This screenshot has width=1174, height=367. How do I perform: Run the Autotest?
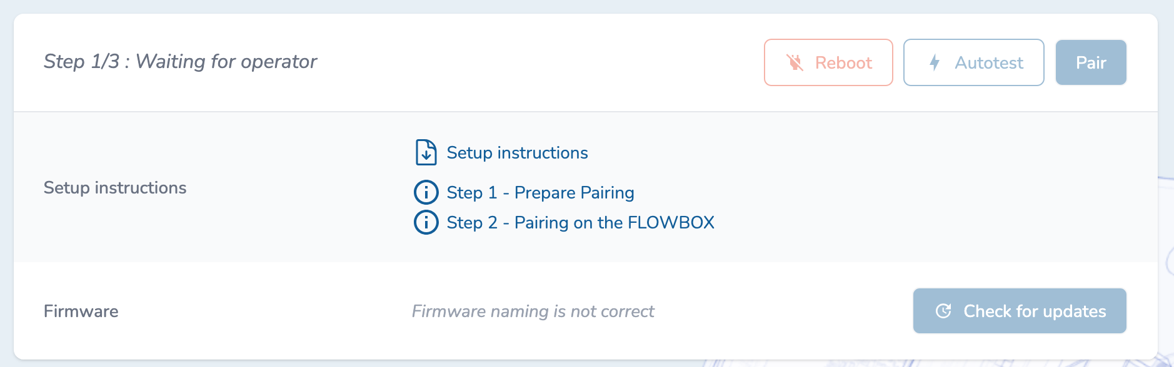click(x=973, y=62)
